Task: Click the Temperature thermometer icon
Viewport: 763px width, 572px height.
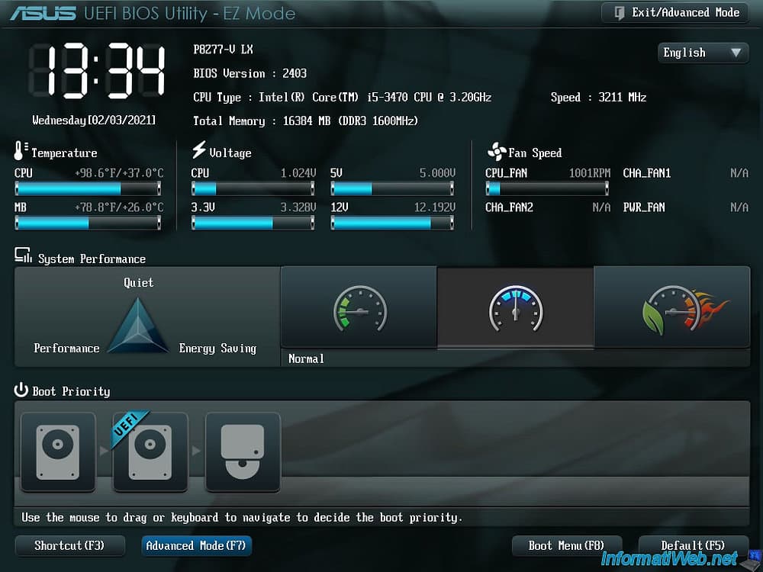Action: click(21, 152)
